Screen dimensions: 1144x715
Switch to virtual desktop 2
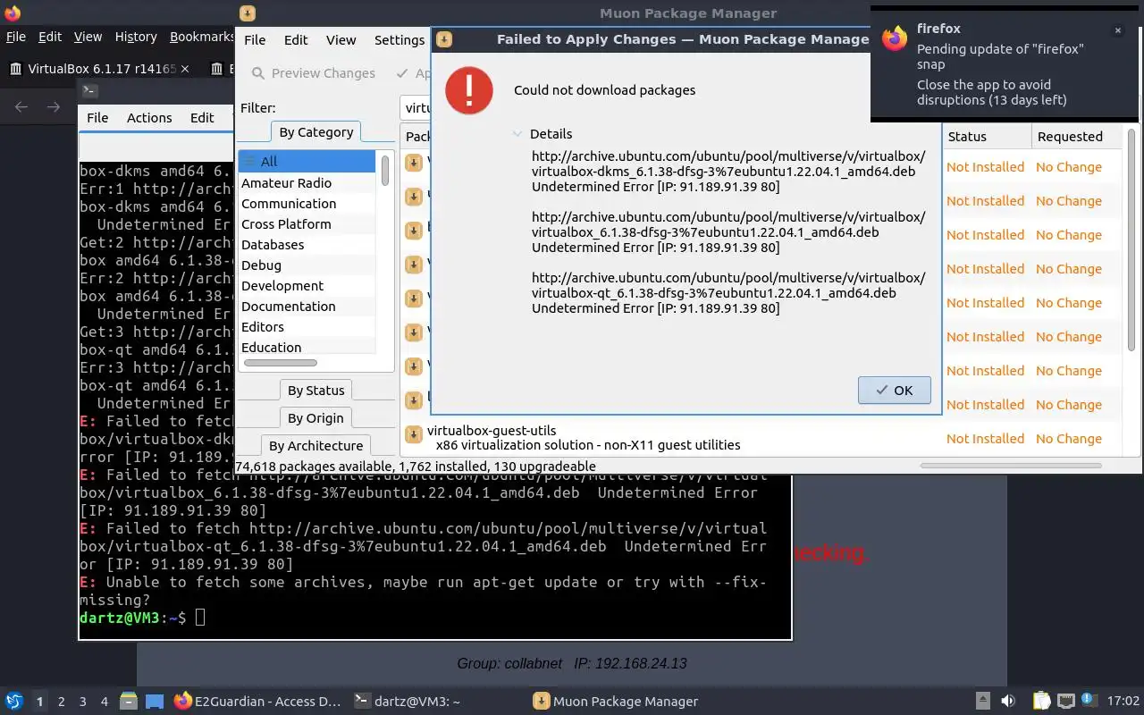(x=62, y=702)
